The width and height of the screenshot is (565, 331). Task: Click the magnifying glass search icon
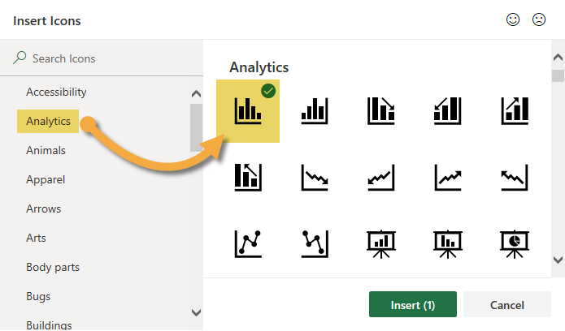pyautogui.click(x=20, y=58)
